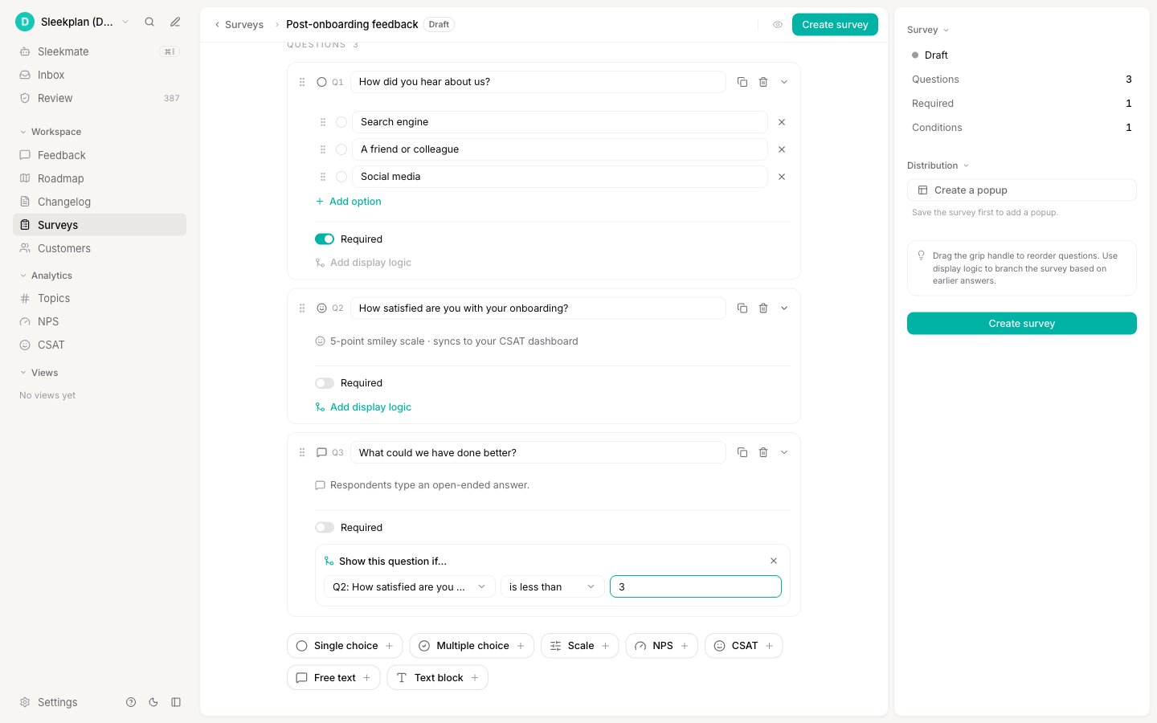Collapse the Analytics sidebar section

46,276
